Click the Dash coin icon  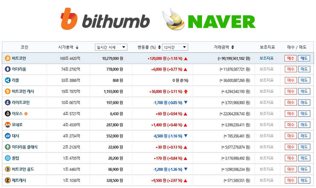point(8,136)
